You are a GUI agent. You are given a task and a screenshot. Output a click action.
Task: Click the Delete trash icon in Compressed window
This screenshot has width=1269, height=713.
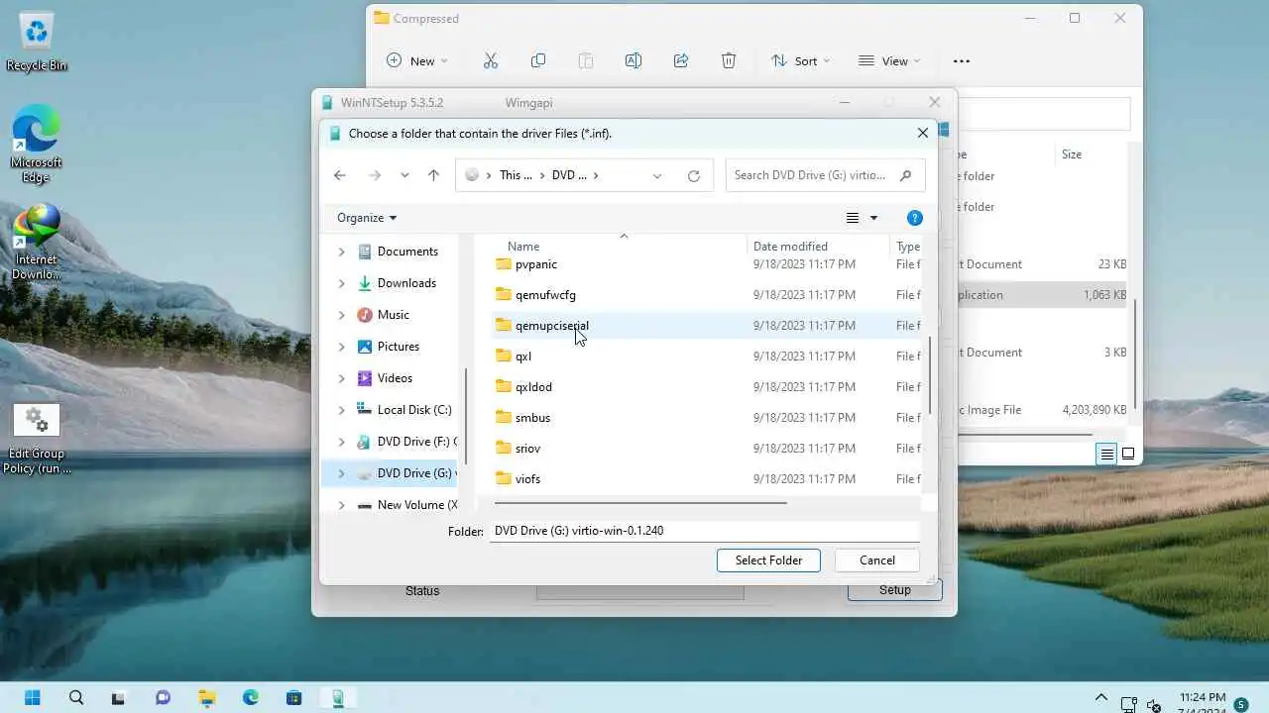pyautogui.click(x=729, y=60)
